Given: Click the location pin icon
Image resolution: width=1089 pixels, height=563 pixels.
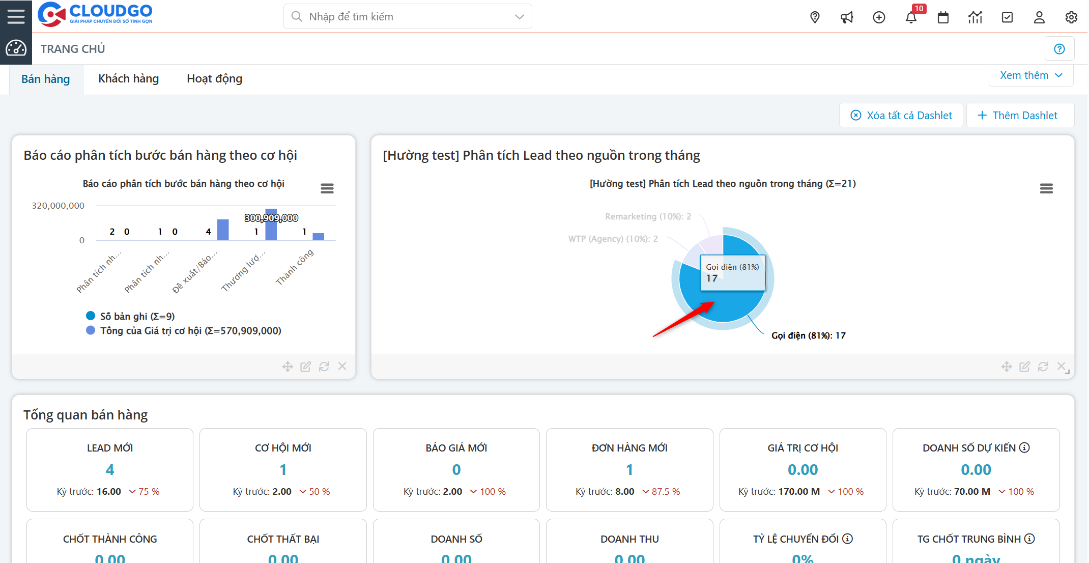Looking at the screenshot, I should 815,17.
